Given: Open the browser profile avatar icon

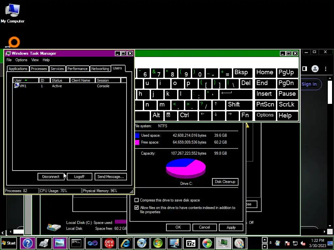Looking at the screenshot, I should pyautogui.click(x=315, y=69).
